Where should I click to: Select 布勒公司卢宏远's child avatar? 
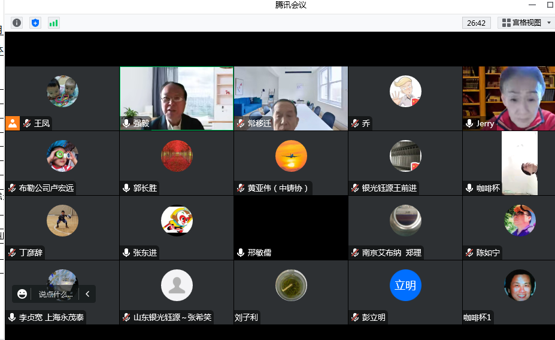click(x=62, y=156)
